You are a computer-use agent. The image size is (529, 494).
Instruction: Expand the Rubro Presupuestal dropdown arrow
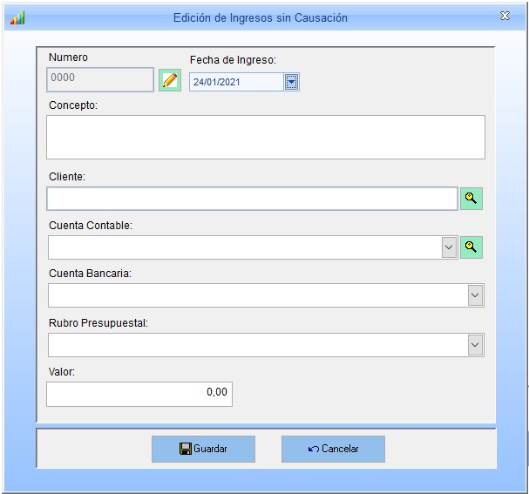pos(475,345)
